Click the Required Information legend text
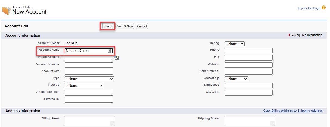Viewport: 330px width, 127px height. pos(307,35)
